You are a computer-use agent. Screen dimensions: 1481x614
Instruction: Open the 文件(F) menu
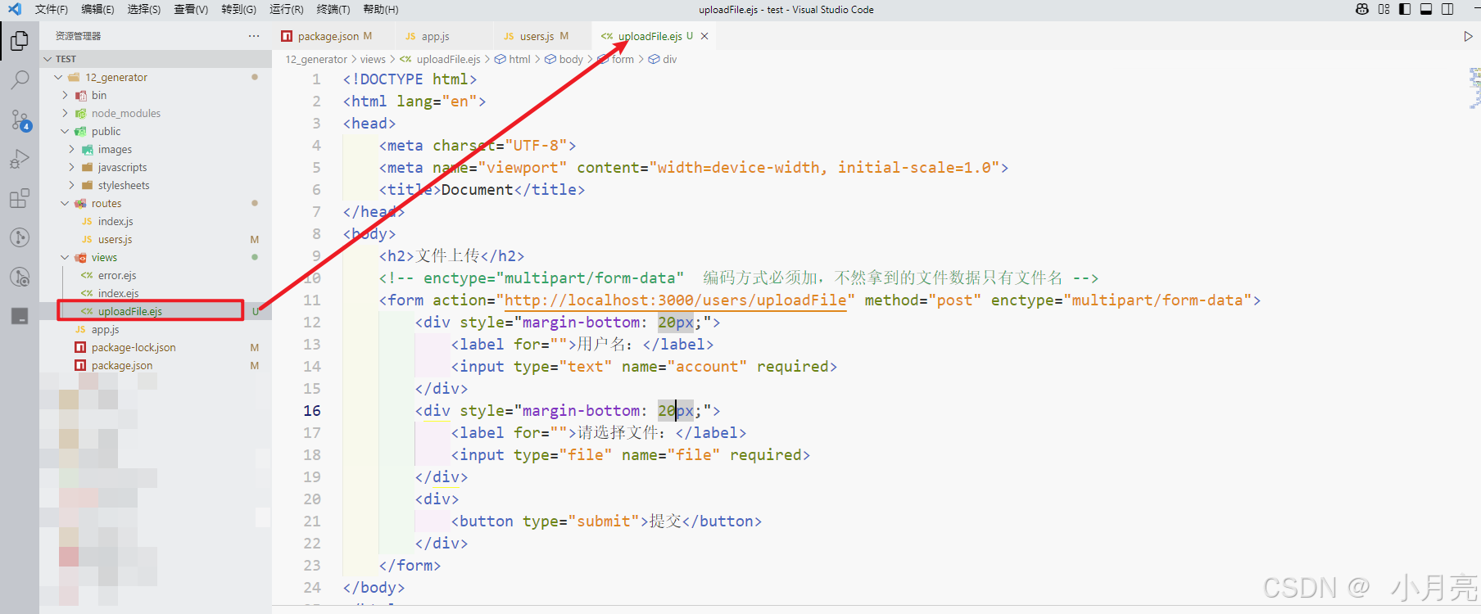(52, 10)
